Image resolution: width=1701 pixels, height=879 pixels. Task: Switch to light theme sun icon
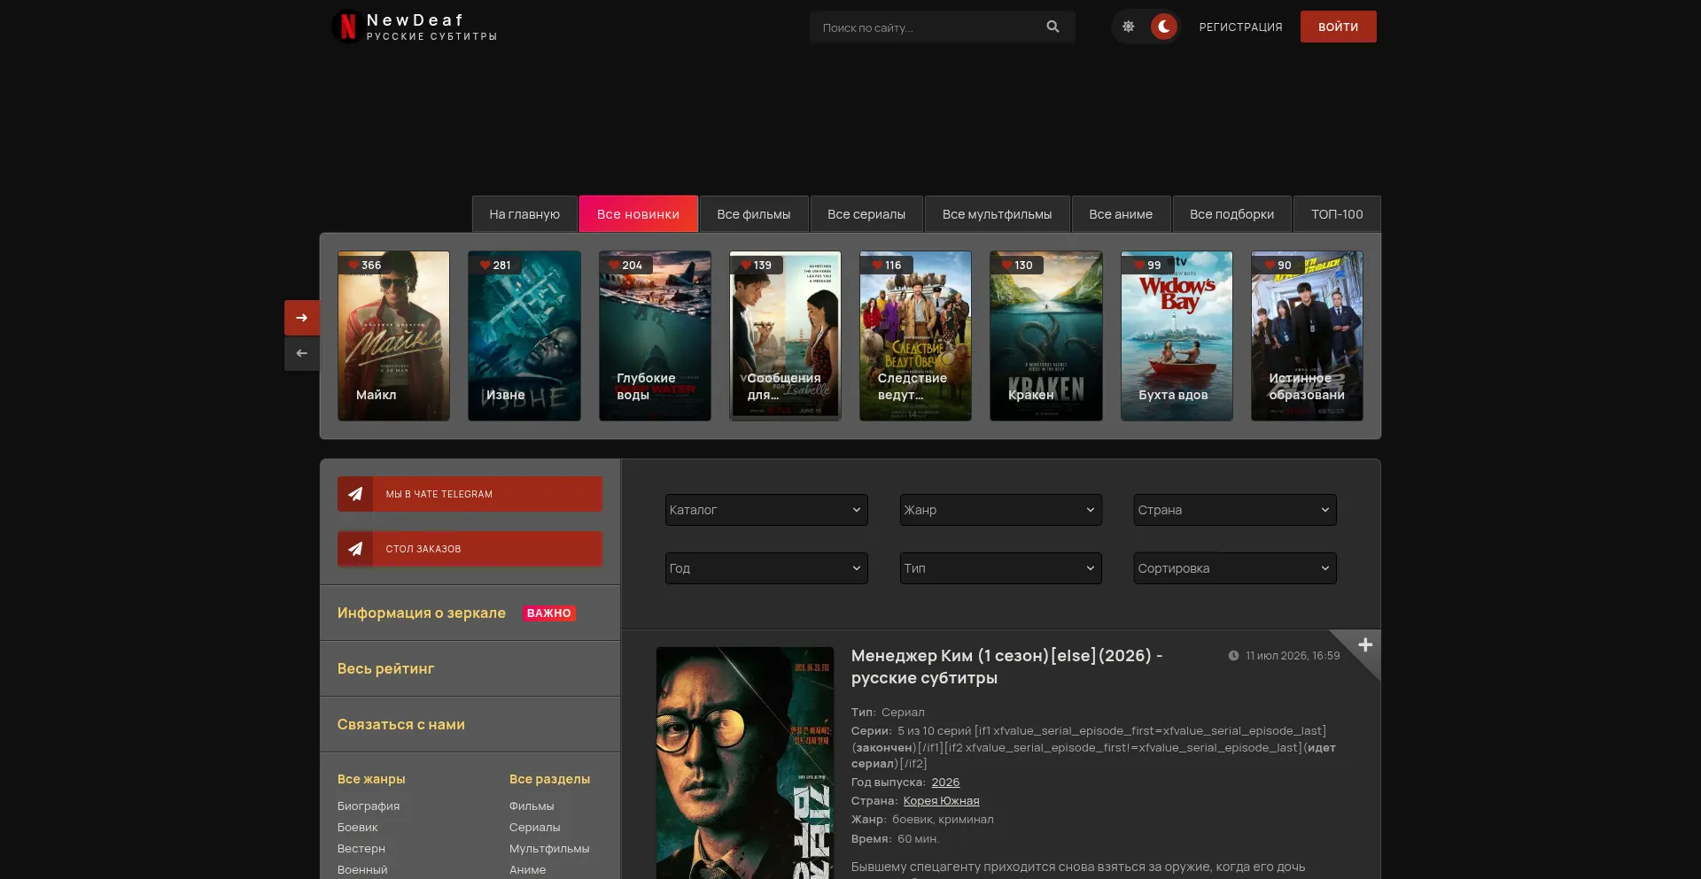click(1128, 27)
